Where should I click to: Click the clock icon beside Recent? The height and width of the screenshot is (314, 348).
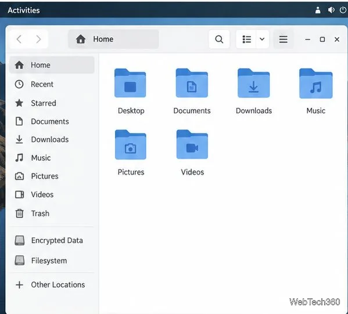[x=19, y=84]
